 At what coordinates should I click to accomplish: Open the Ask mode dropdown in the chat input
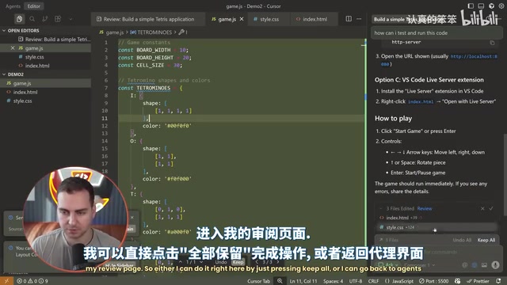coord(388,265)
